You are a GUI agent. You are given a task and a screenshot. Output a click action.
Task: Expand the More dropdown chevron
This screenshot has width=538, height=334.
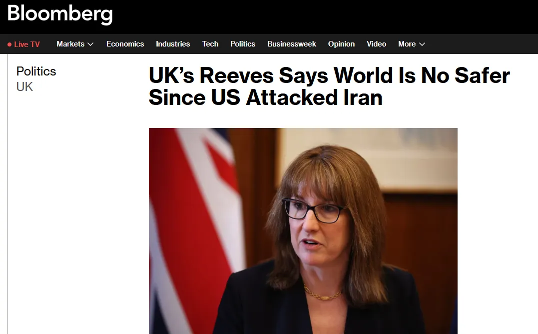pyautogui.click(x=423, y=44)
